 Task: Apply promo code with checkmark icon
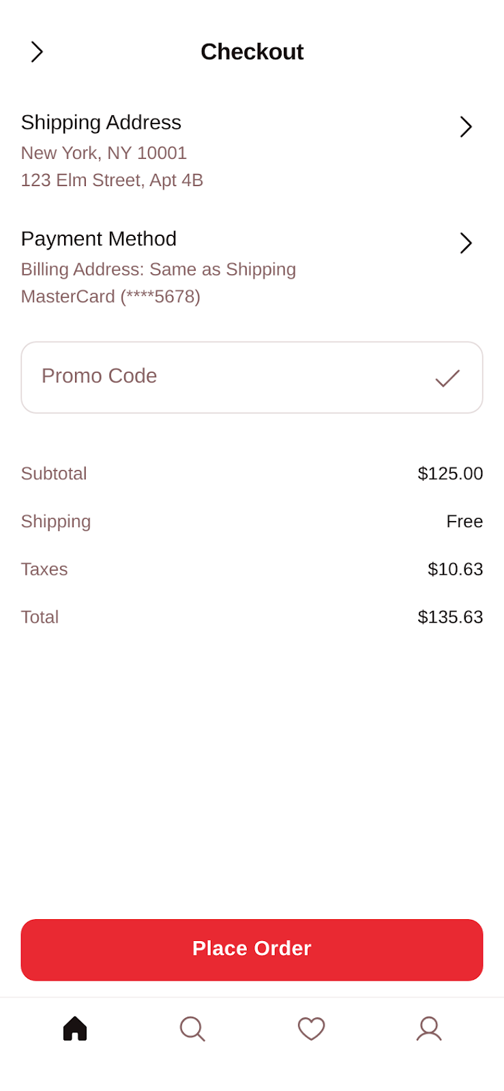point(447,378)
